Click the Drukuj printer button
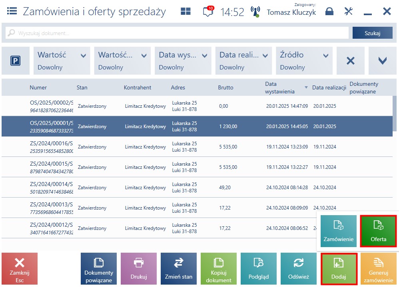The image size is (399, 287). point(139,269)
